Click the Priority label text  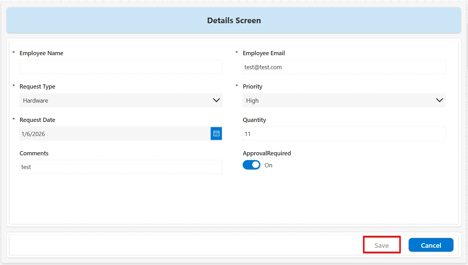(252, 86)
